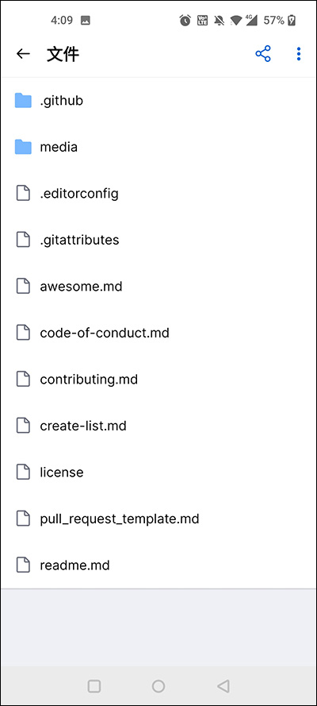The image size is (317, 706).
Task: Open the .github folder
Action: pyautogui.click(x=158, y=100)
